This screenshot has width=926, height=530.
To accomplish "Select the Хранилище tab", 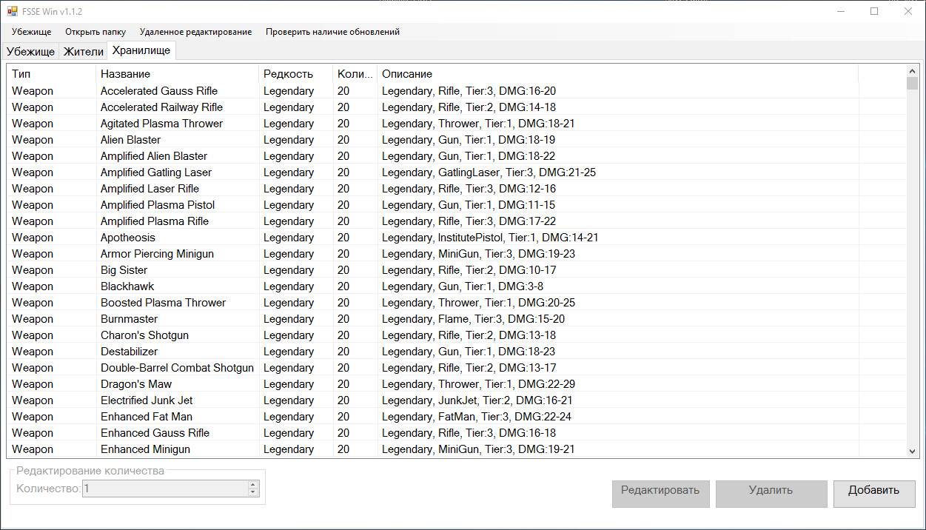I will (141, 50).
